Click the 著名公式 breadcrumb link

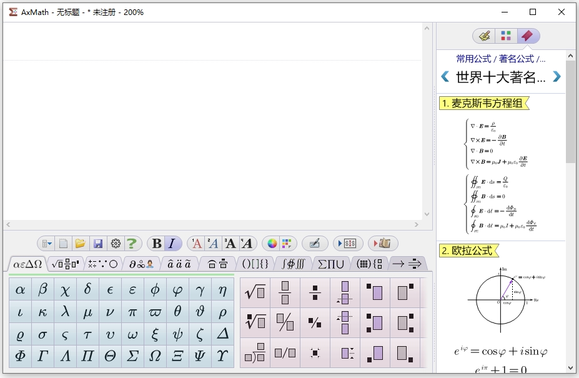[516, 59]
